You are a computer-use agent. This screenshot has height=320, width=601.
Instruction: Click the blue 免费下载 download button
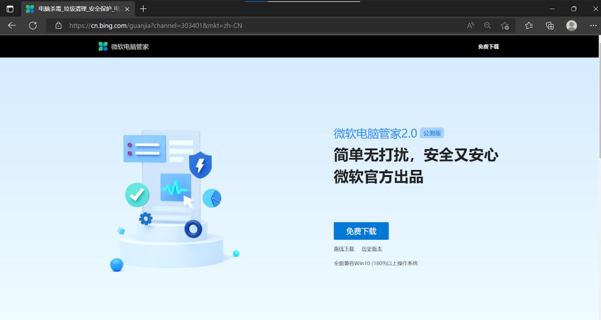(361, 231)
